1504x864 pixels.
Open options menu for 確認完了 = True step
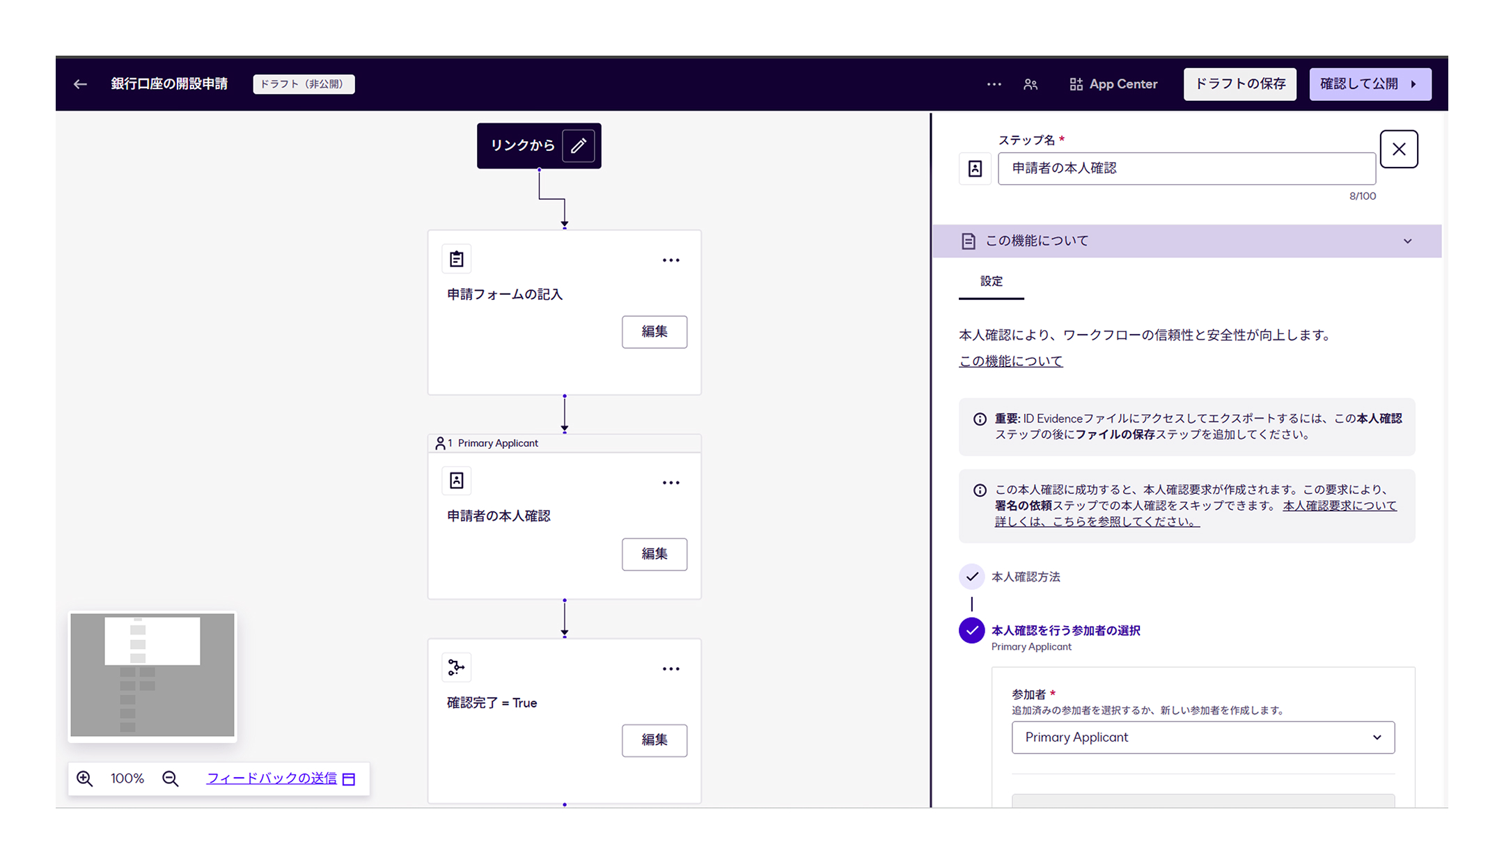[671, 669]
